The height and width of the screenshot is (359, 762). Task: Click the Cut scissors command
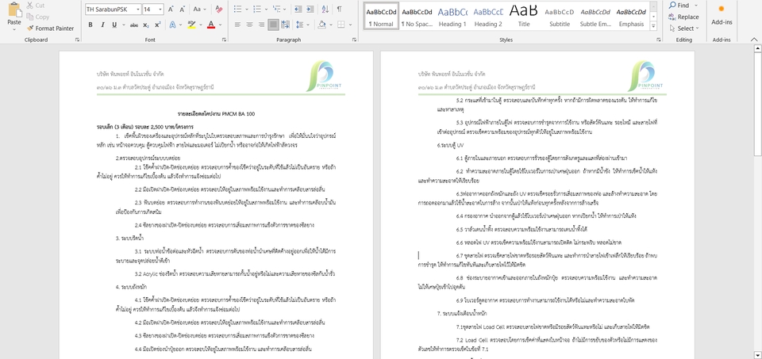click(x=35, y=6)
